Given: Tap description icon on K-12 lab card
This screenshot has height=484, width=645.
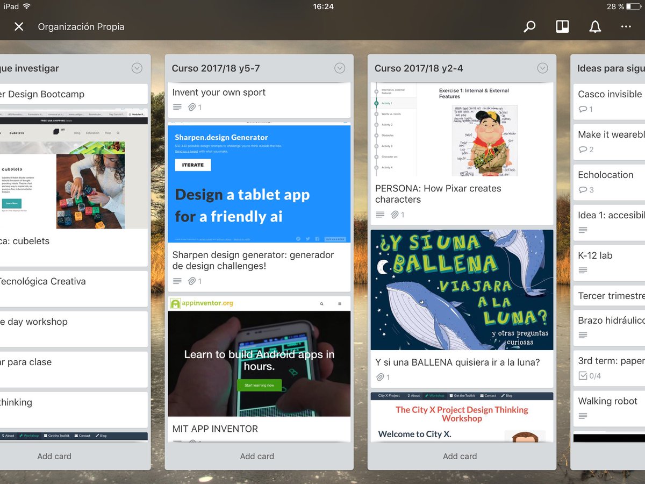Looking at the screenshot, I should click(x=583, y=271).
